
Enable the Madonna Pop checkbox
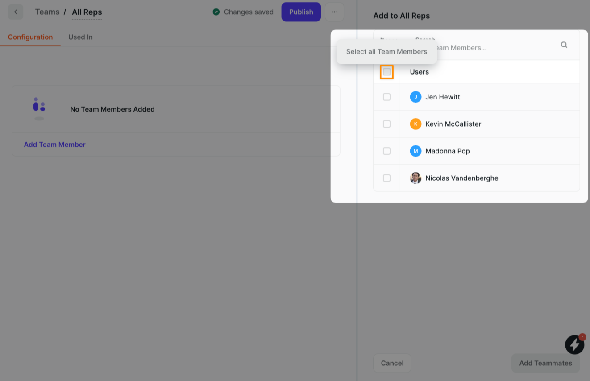386,151
